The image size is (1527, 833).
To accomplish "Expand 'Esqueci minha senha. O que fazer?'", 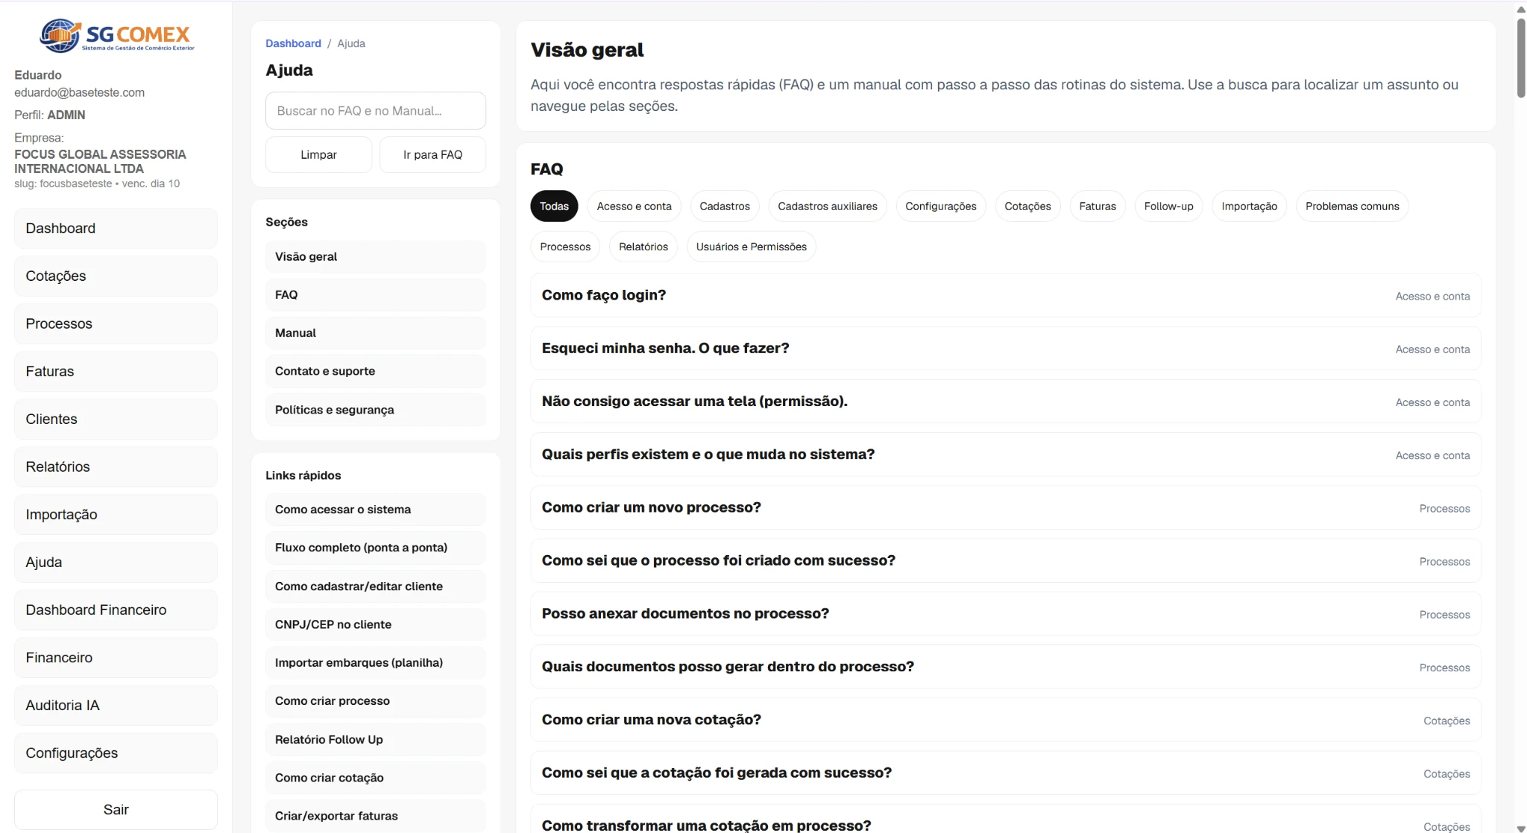I will point(1005,349).
